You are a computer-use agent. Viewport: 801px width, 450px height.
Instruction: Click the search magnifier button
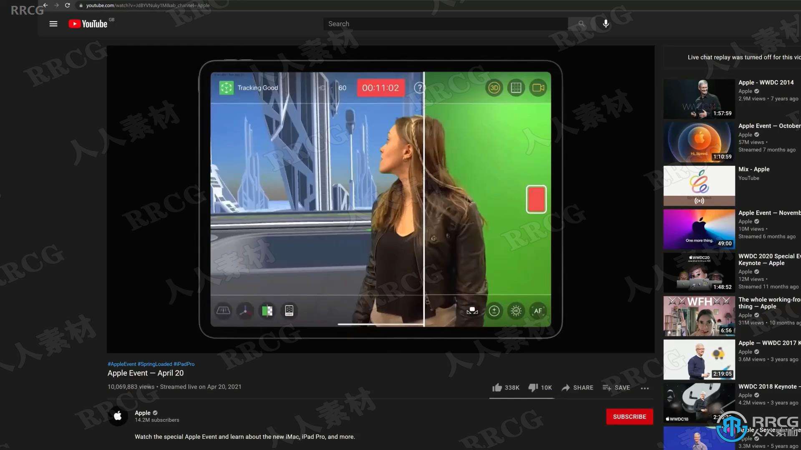(581, 24)
